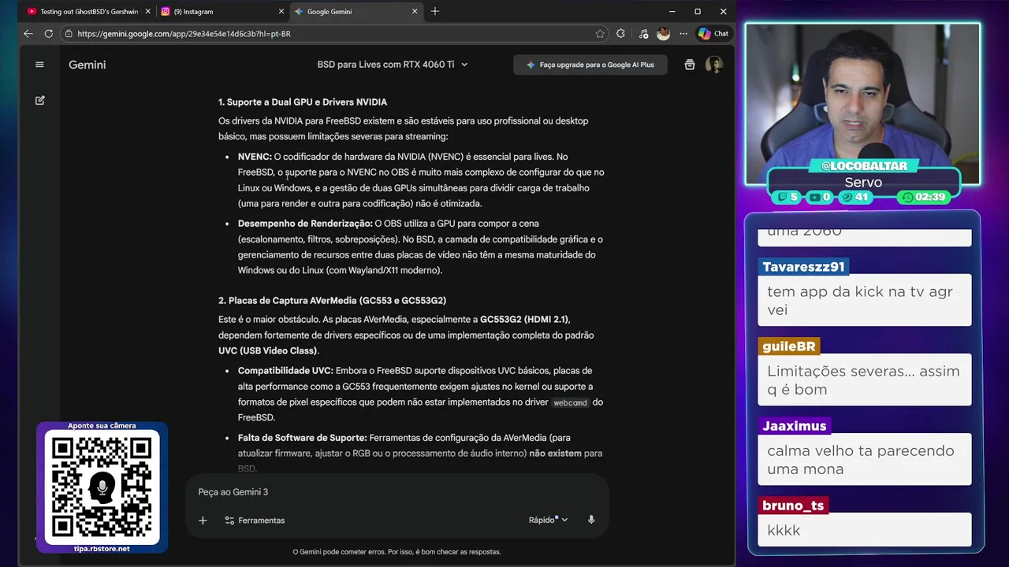Click the Gemini logo text

[87, 65]
